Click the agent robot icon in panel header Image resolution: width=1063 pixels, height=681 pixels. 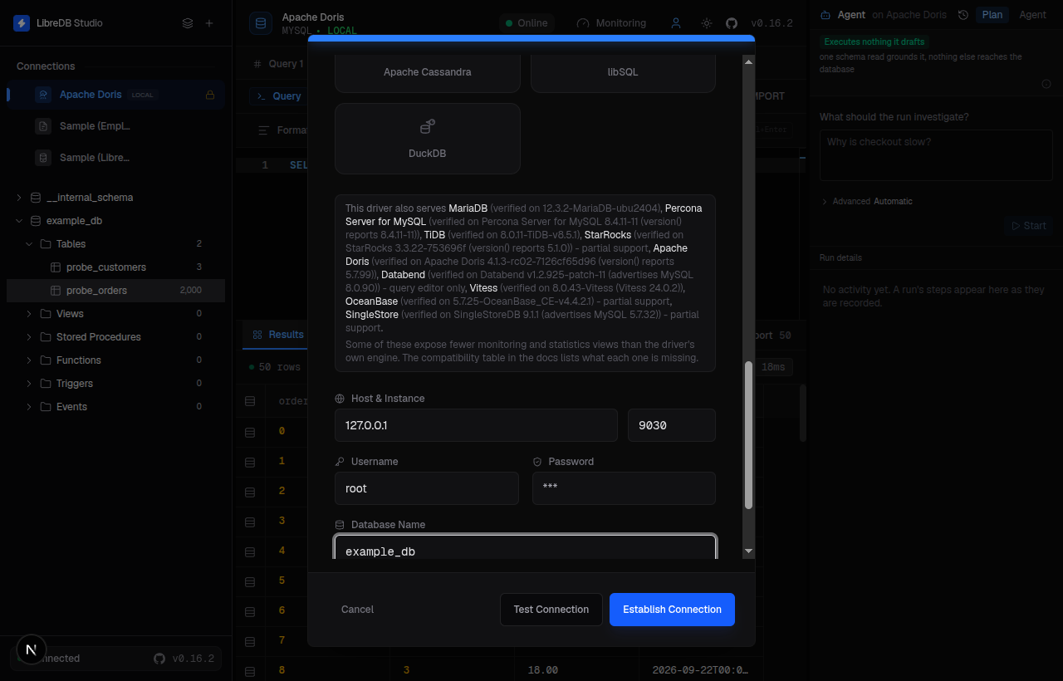(x=825, y=15)
